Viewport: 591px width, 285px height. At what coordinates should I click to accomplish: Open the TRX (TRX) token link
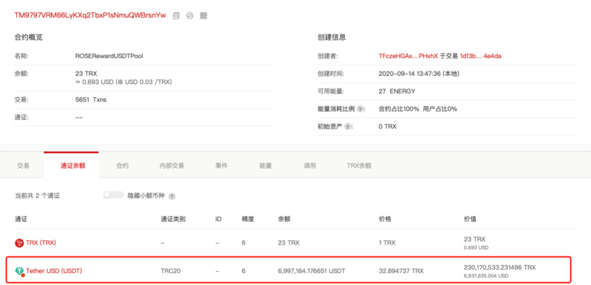pyautogui.click(x=41, y=243)
